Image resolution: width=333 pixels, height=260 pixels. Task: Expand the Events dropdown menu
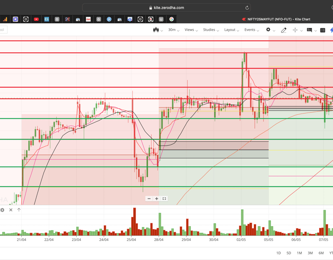(x=251, y=30)
